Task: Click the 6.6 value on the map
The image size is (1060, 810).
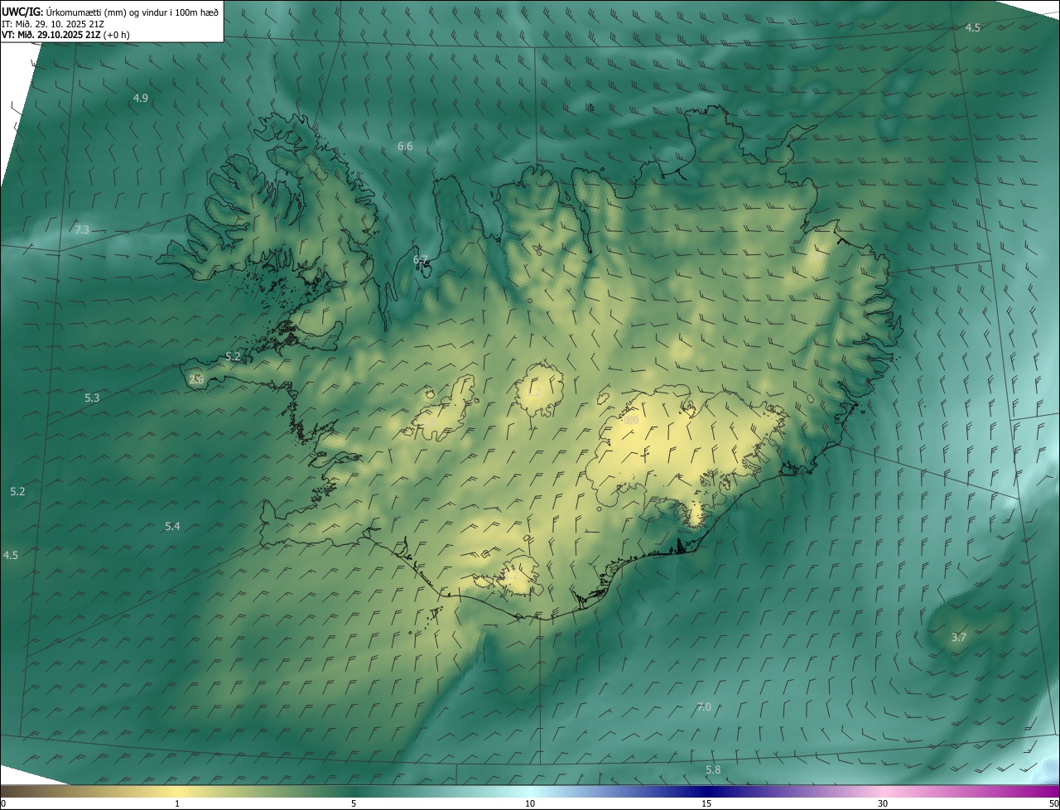Action: [405, 147]
